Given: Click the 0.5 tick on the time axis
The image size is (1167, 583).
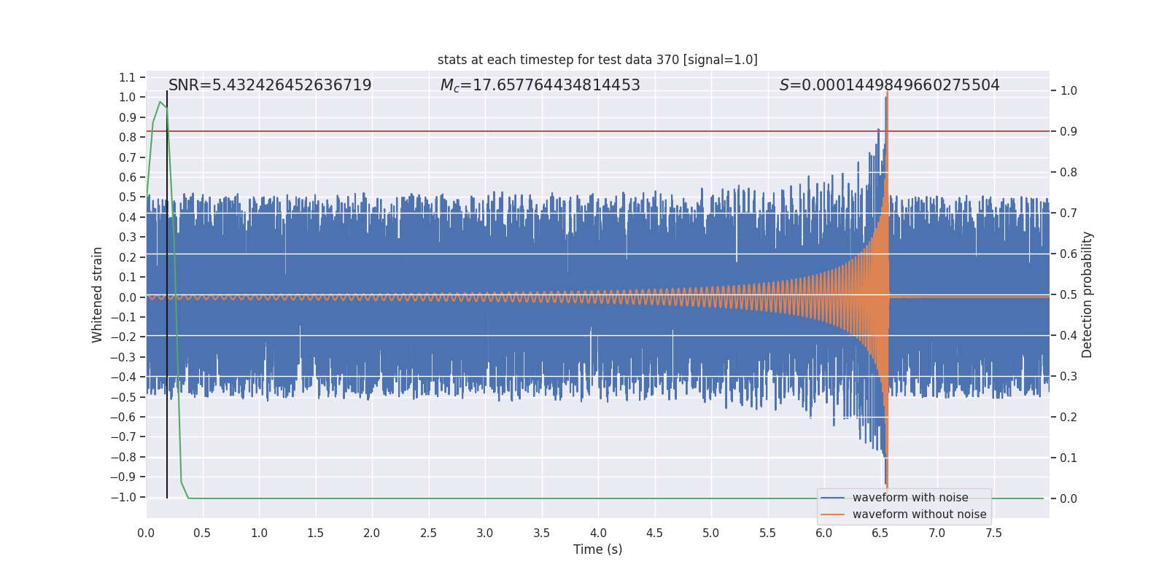Looking at the screenshot, I should (x=202, y=533).
